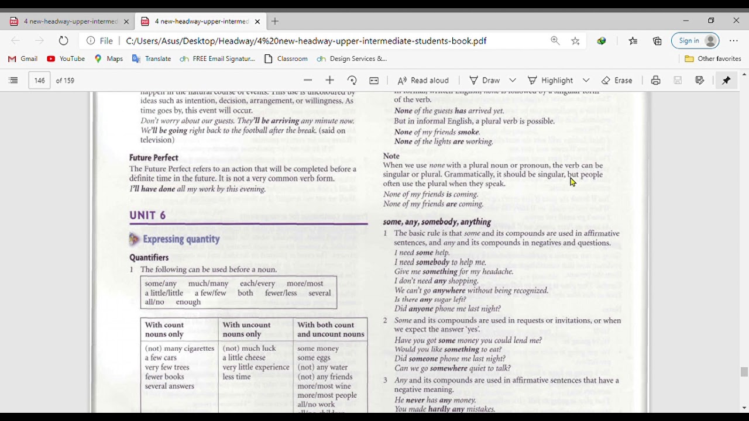Screen dimensions: 749x421
Task: Rotate the PDF page
Action: [352, 81]
